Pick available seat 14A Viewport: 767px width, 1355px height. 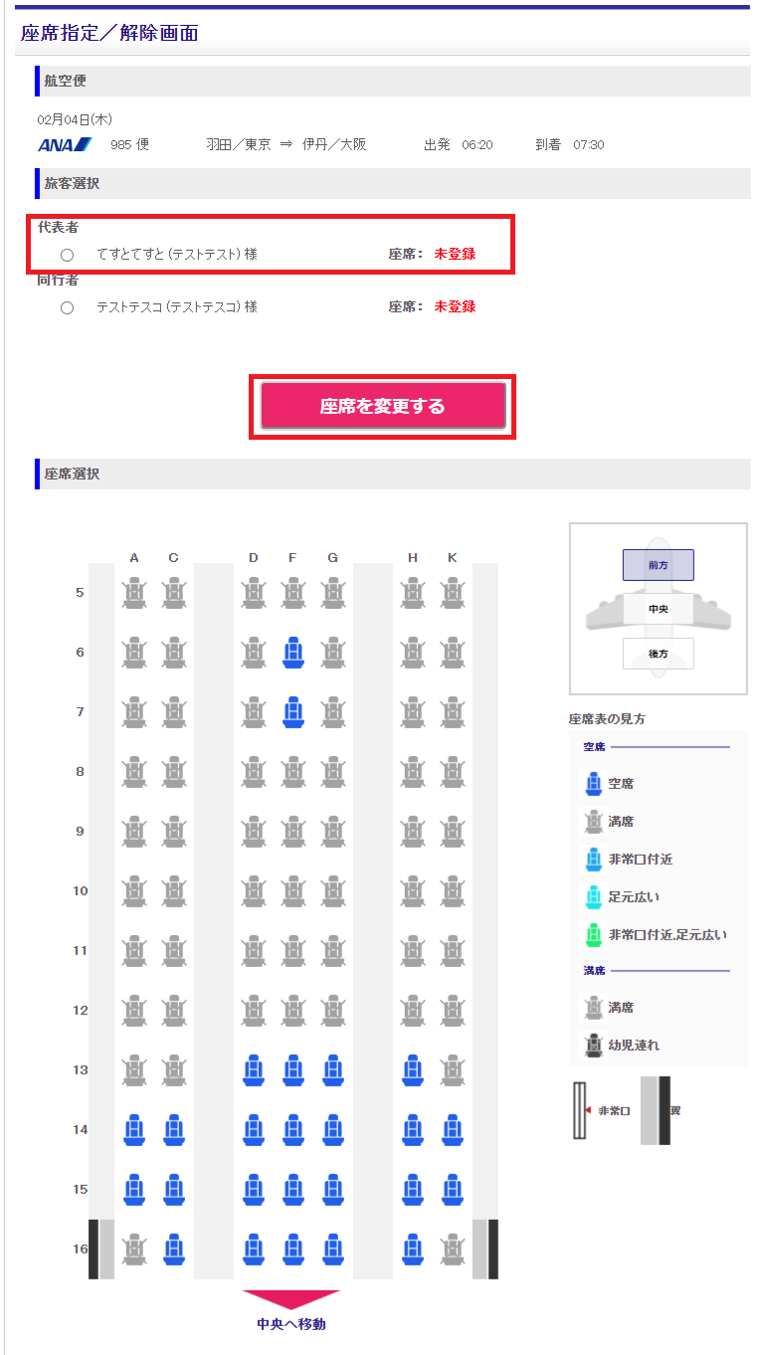coord(134,1130)
